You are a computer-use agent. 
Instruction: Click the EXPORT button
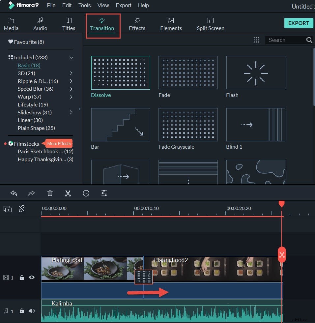(299, 23)
